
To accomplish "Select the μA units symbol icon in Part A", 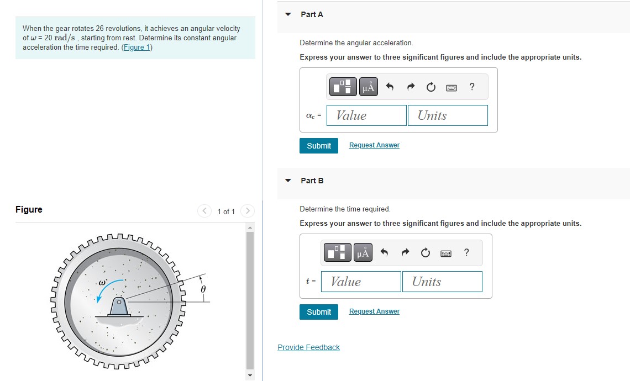I will 368,87.
